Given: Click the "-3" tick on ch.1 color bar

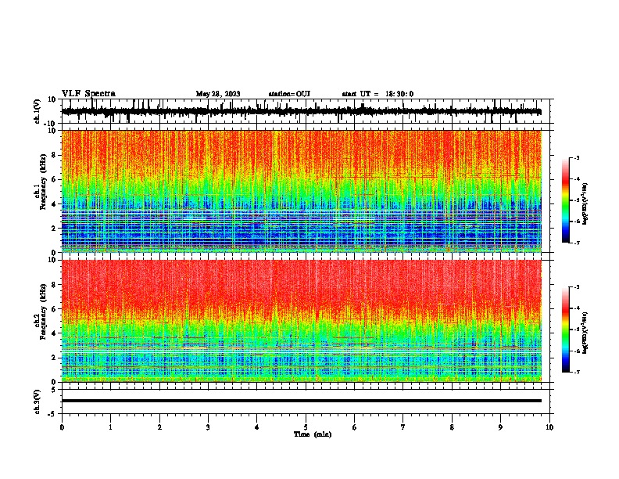Looking at the screenshot, I should [576, 157].
